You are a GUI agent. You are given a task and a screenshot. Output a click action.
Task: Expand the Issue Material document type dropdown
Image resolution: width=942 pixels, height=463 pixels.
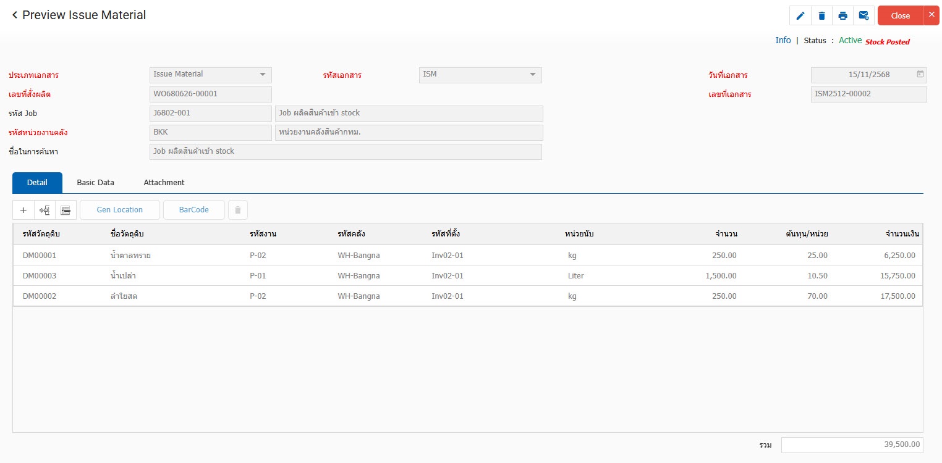point(263,75)
